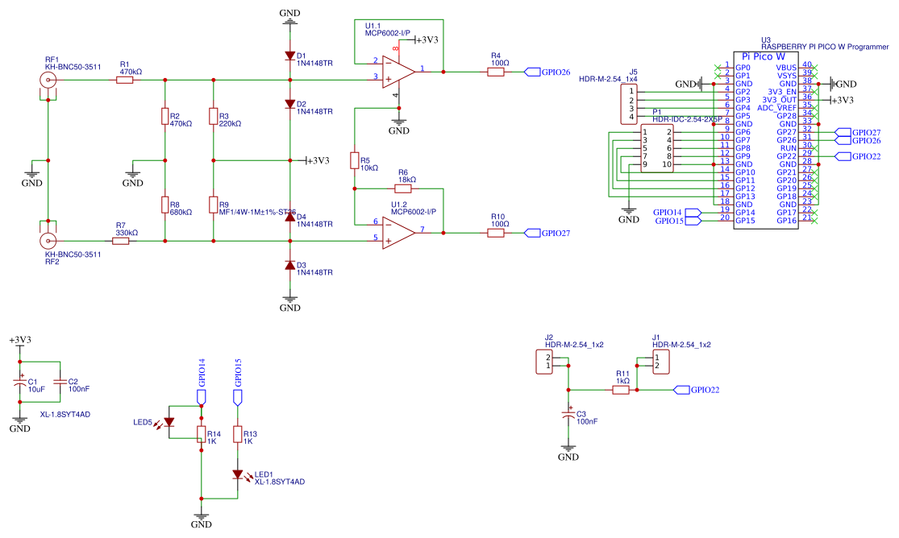Click the GPIO27 net flag beside R10

click(547, 234)
